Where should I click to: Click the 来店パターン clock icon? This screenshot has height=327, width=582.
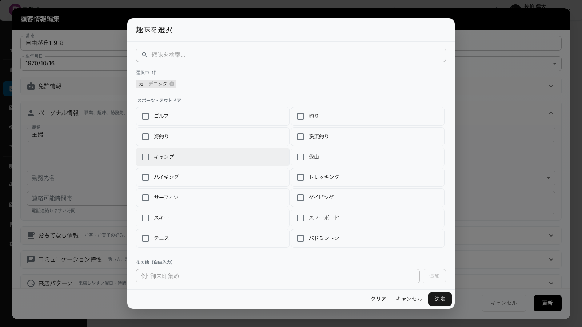click(31, 283)
